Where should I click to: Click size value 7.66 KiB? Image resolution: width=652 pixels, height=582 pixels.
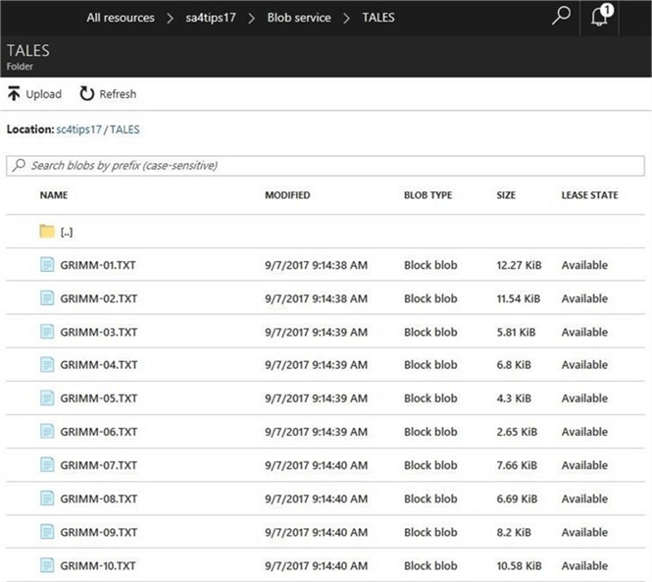click(517, 465)
